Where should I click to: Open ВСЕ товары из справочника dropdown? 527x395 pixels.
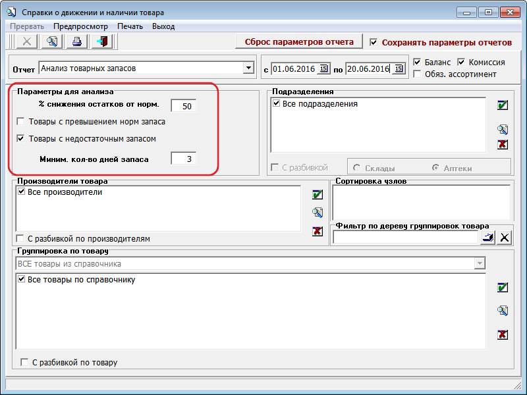click(x=479, y=264)
